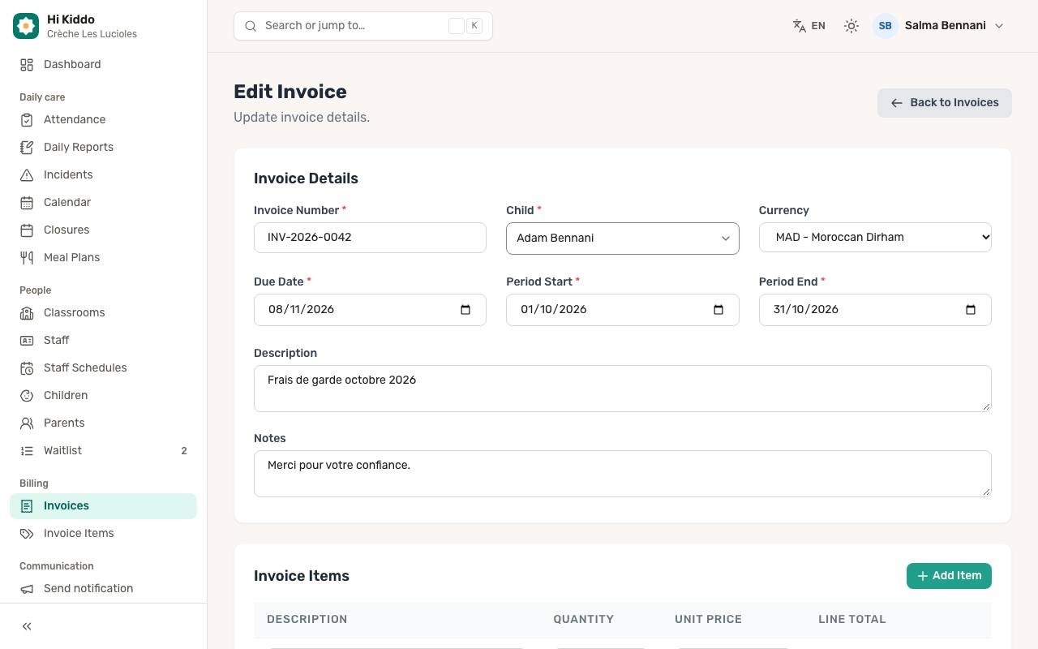
Task: Click Back to Invoices button
Action: pyautogui.click(x=944, y=103)
